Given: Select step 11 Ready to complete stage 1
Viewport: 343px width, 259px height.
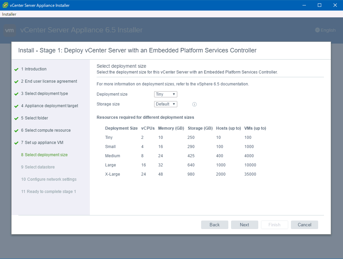Looking at the screenshot, I should click(x=49, y=191).
